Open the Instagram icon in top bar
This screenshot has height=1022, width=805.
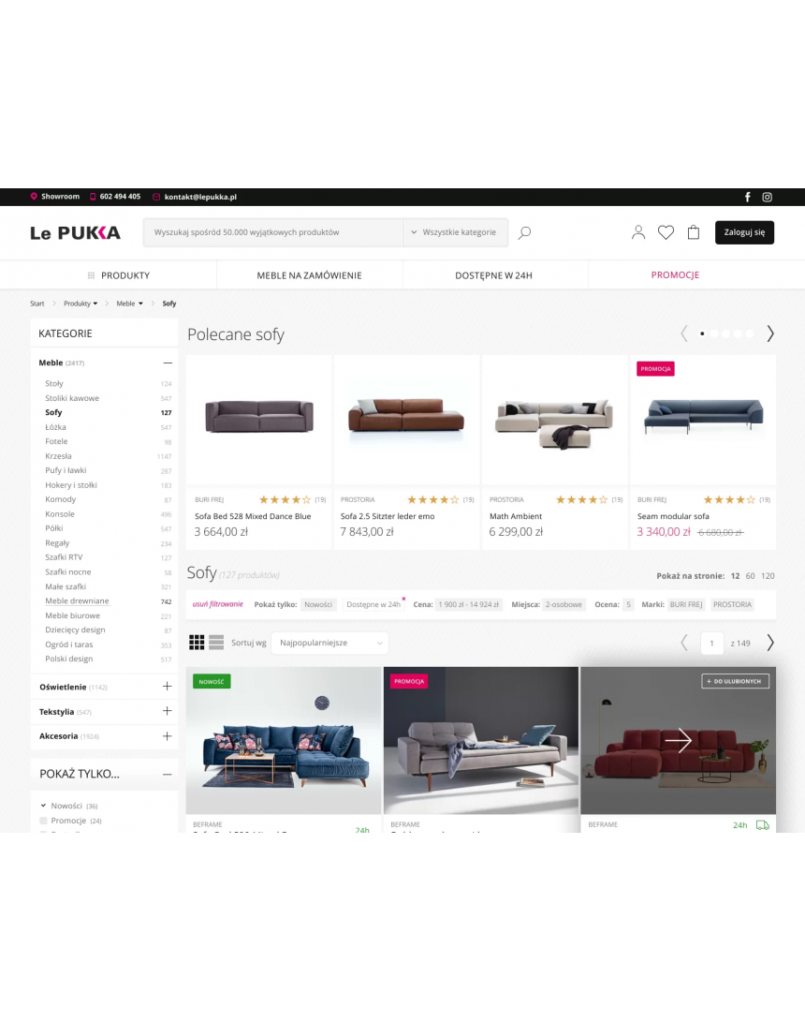click(x=767, y=197)
